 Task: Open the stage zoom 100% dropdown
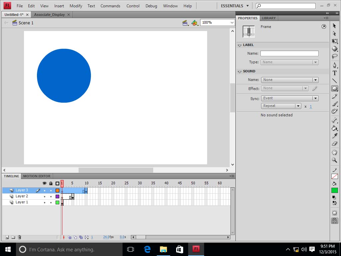[232, 22]
